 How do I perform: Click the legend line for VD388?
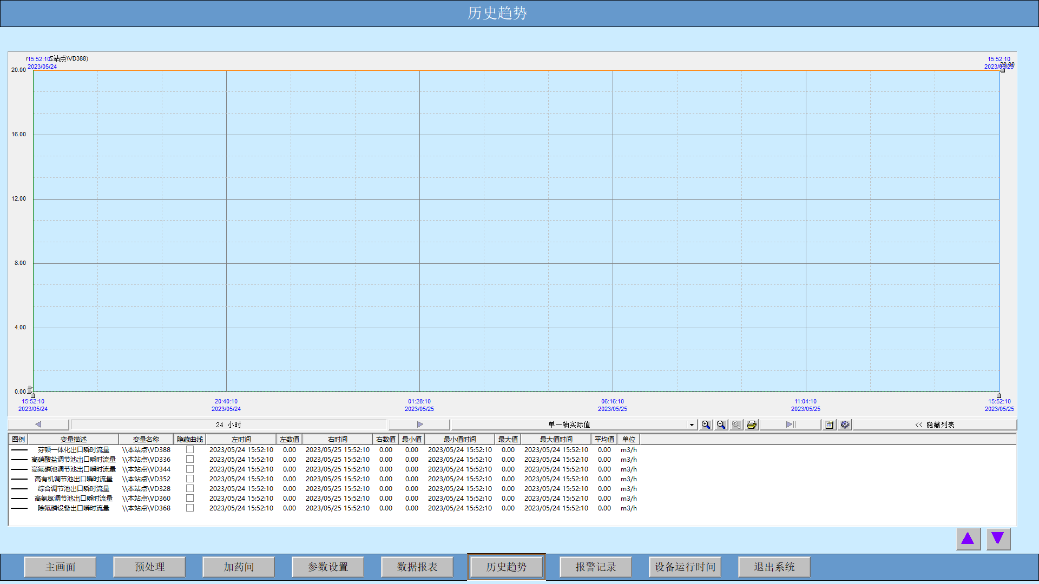pyautogui.click(x=19, y=449)
